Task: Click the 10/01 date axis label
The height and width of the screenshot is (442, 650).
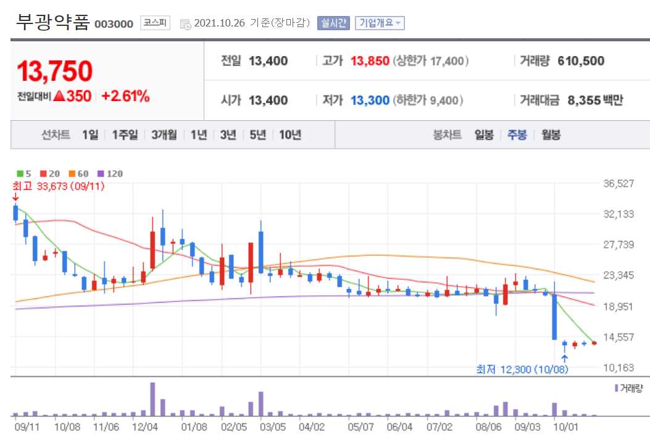Action: [565, 427]
